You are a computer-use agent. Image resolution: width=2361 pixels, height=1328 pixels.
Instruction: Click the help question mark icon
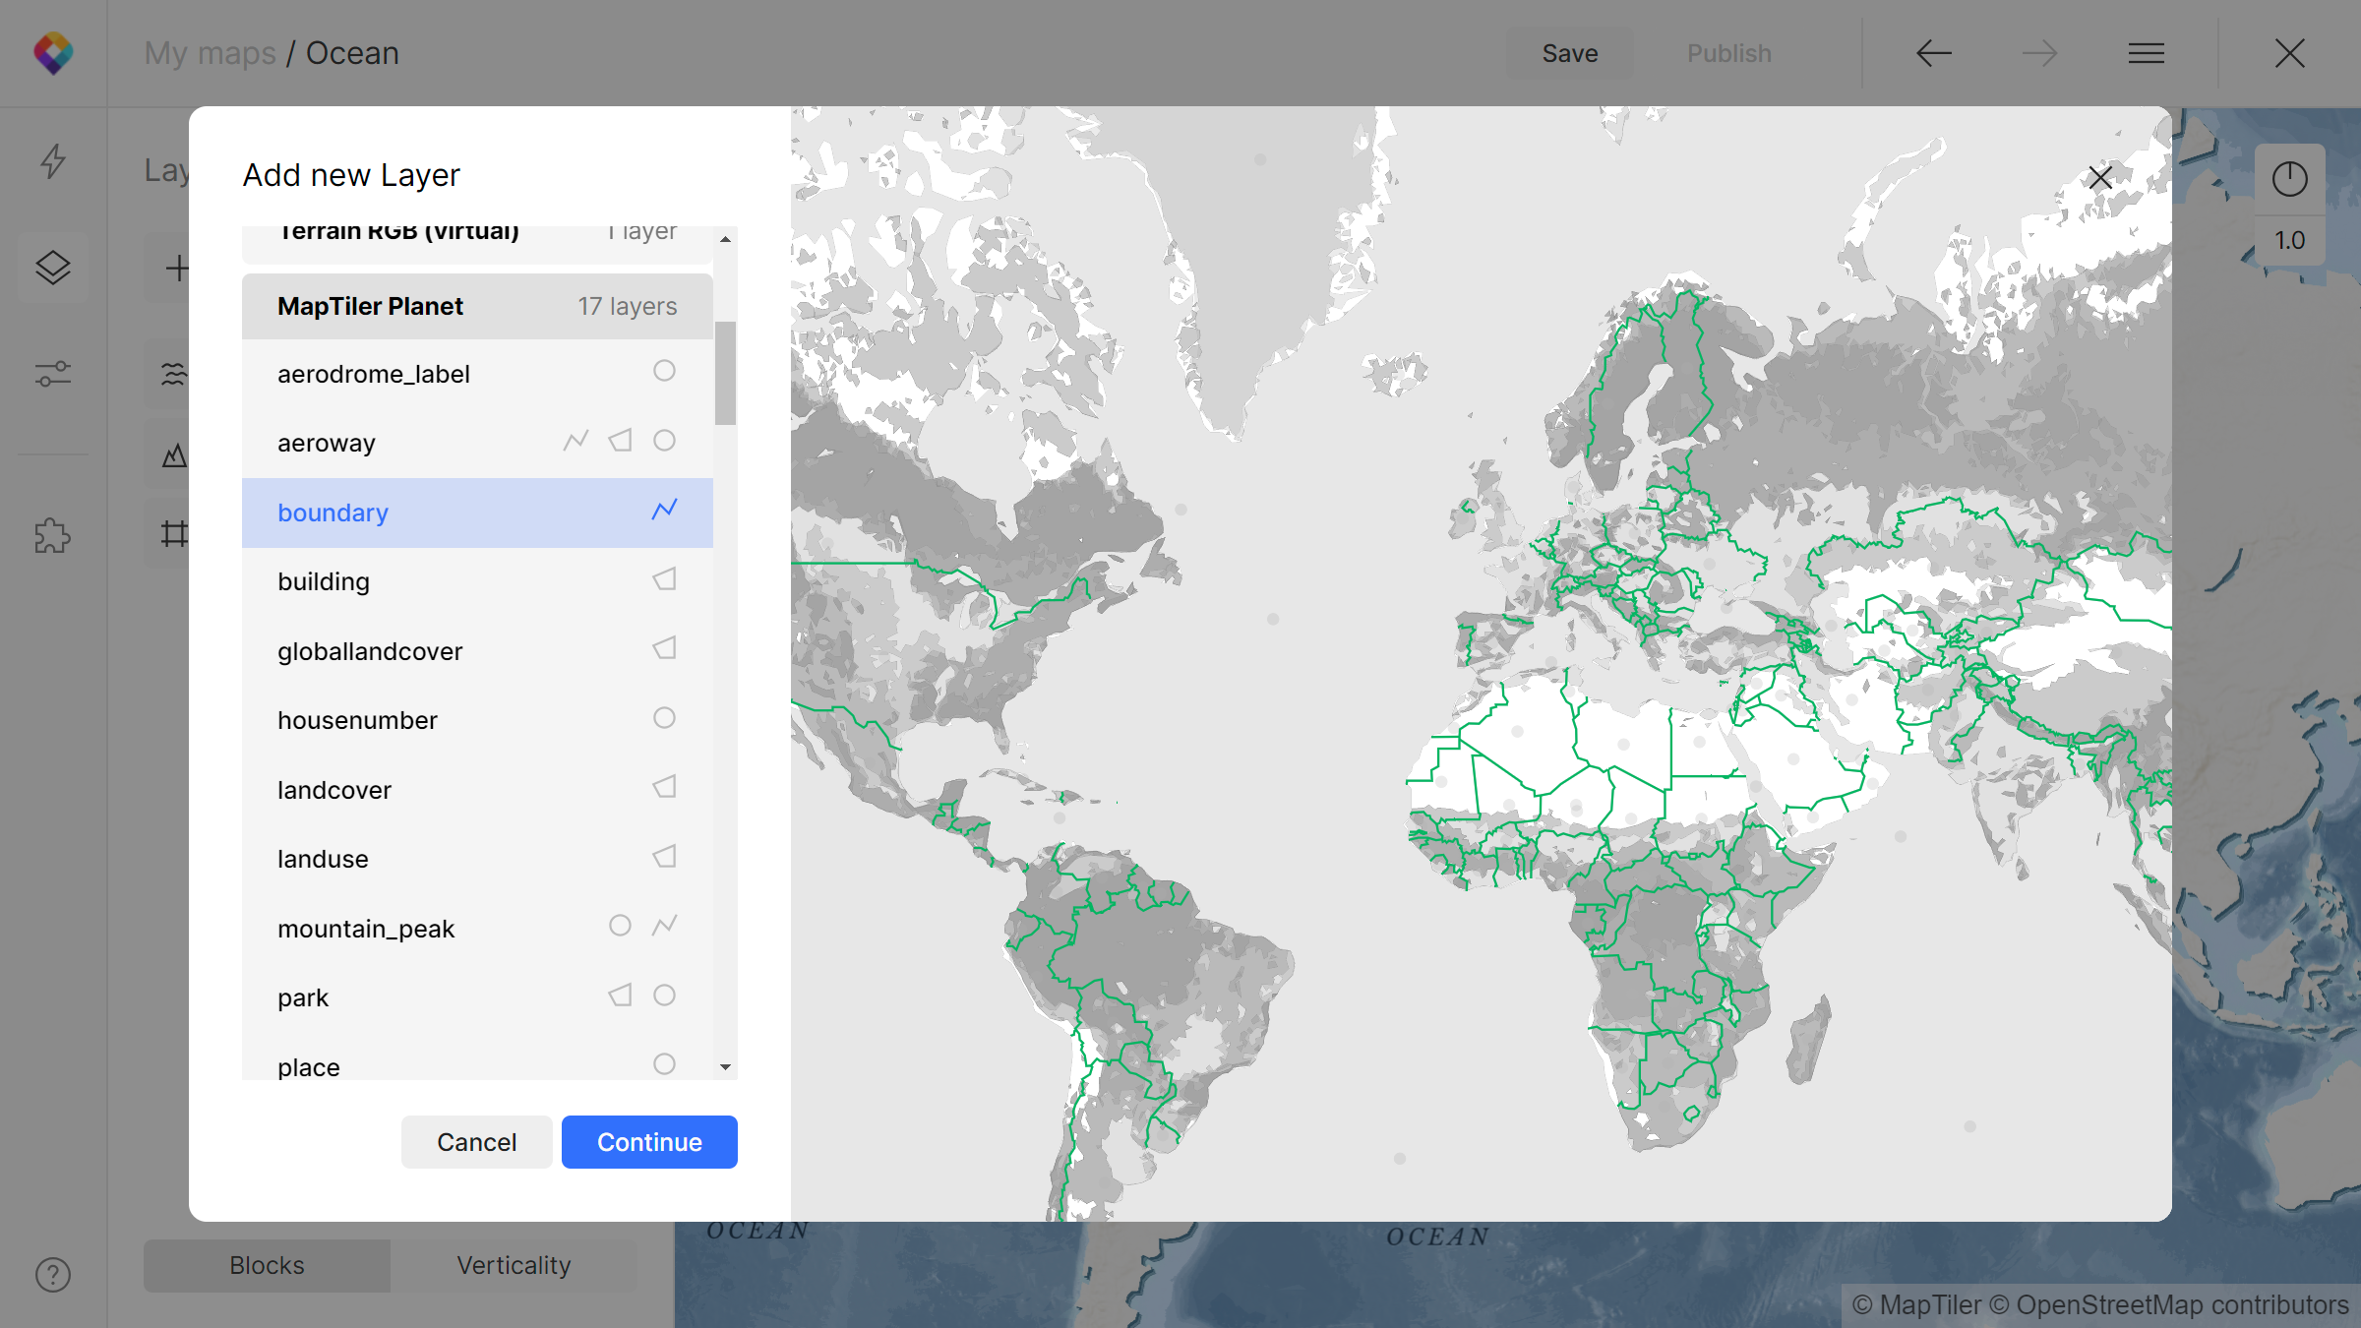[x=53, y=1275]
